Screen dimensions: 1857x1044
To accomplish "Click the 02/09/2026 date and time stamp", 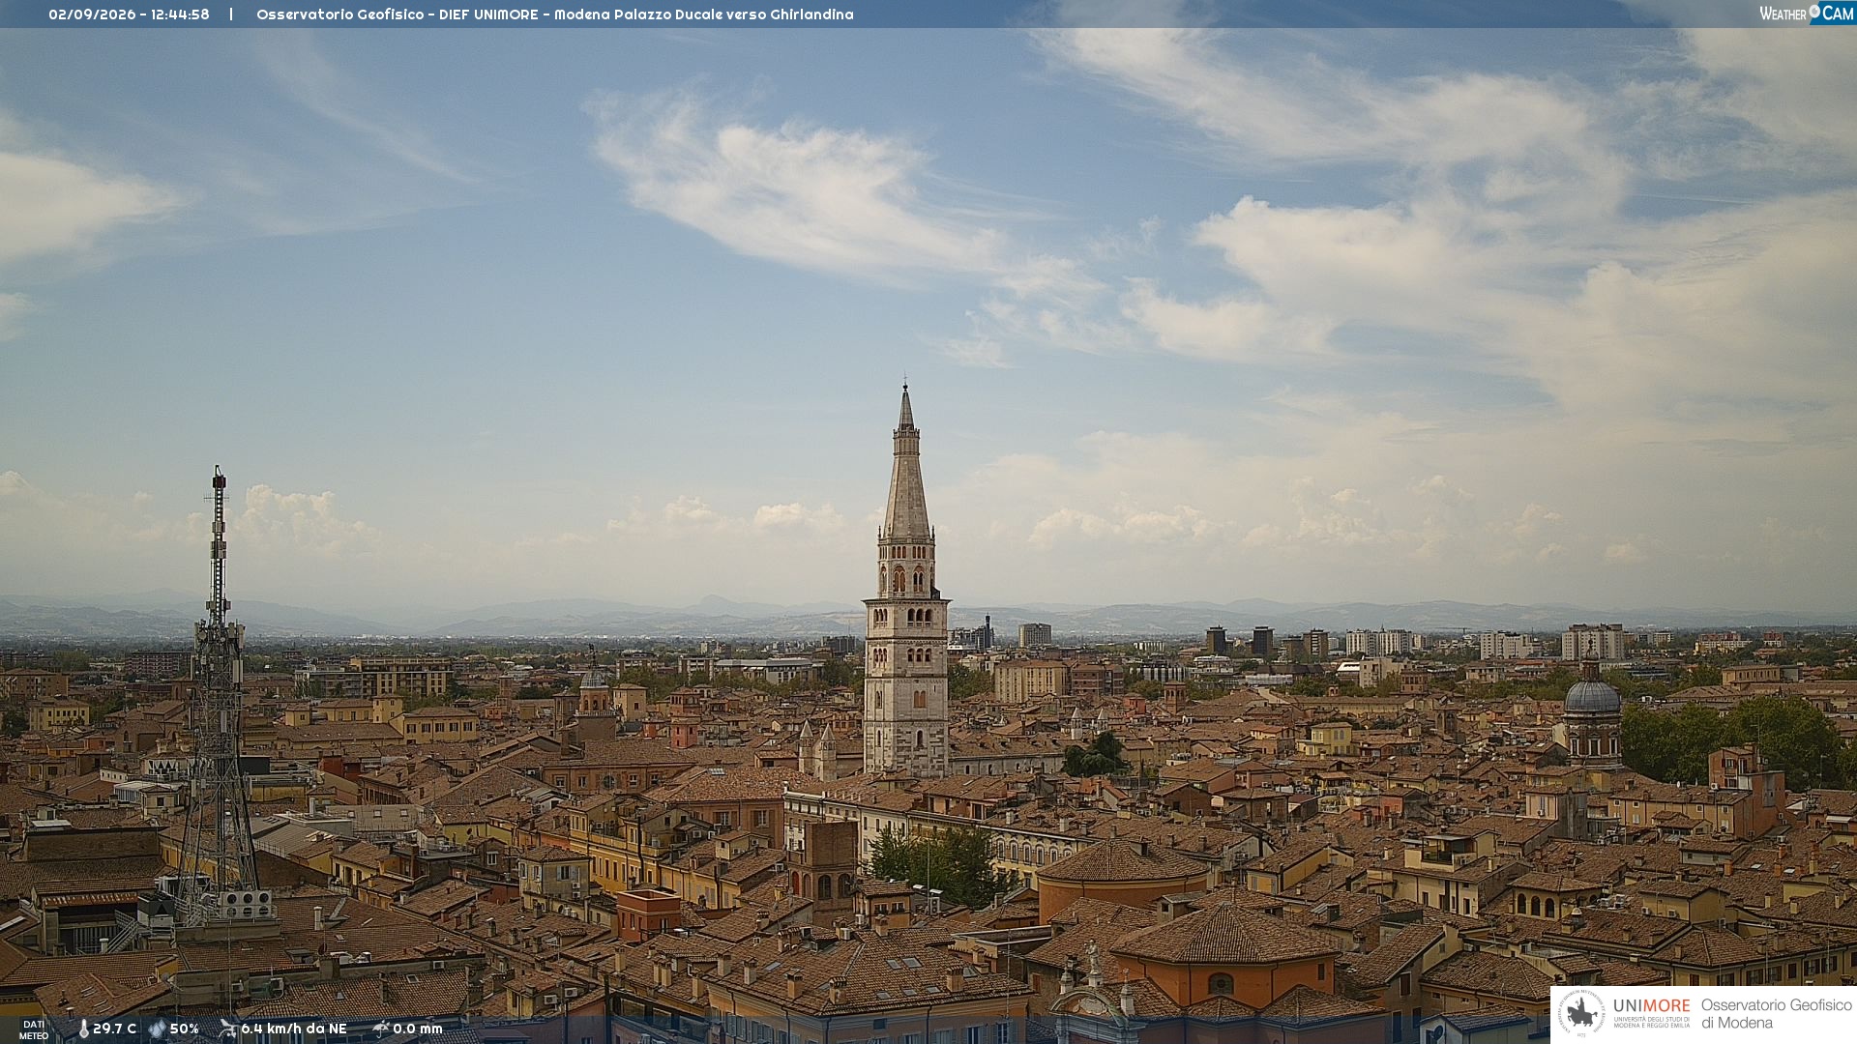I will point(129,14).
